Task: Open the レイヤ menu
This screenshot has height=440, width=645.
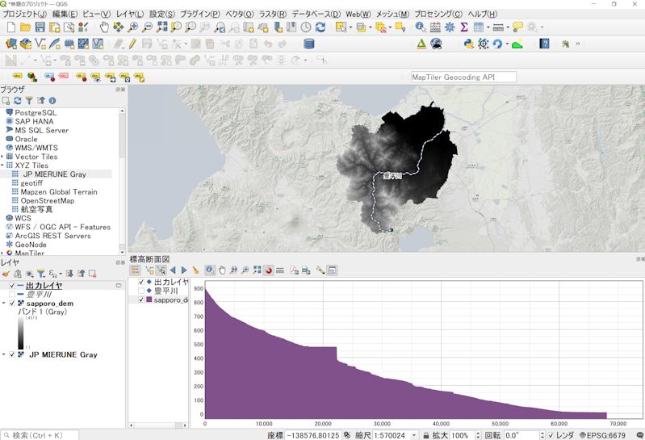Action: pos(130,14)
